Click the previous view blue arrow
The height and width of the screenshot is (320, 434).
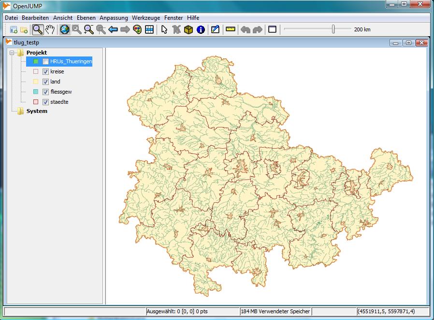click(x=113, y=29)
